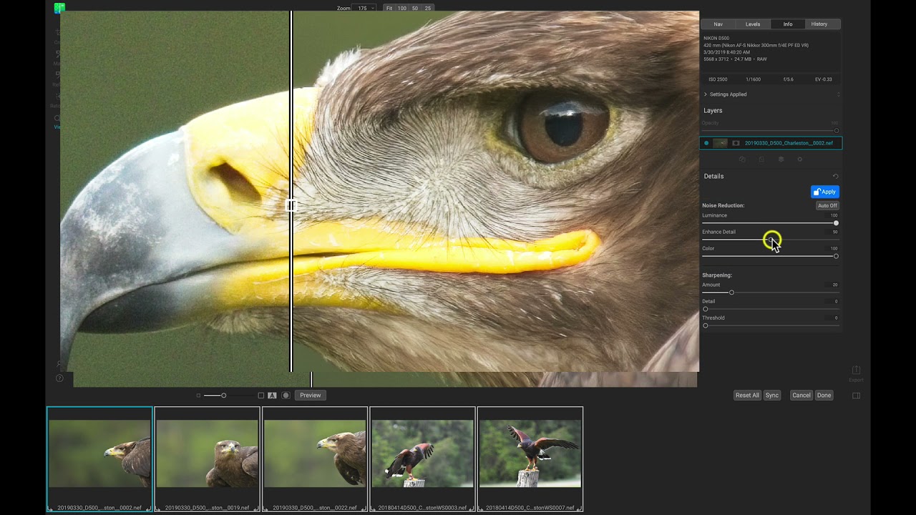
Task: Set zoom to 100
Action: (402, 8)
